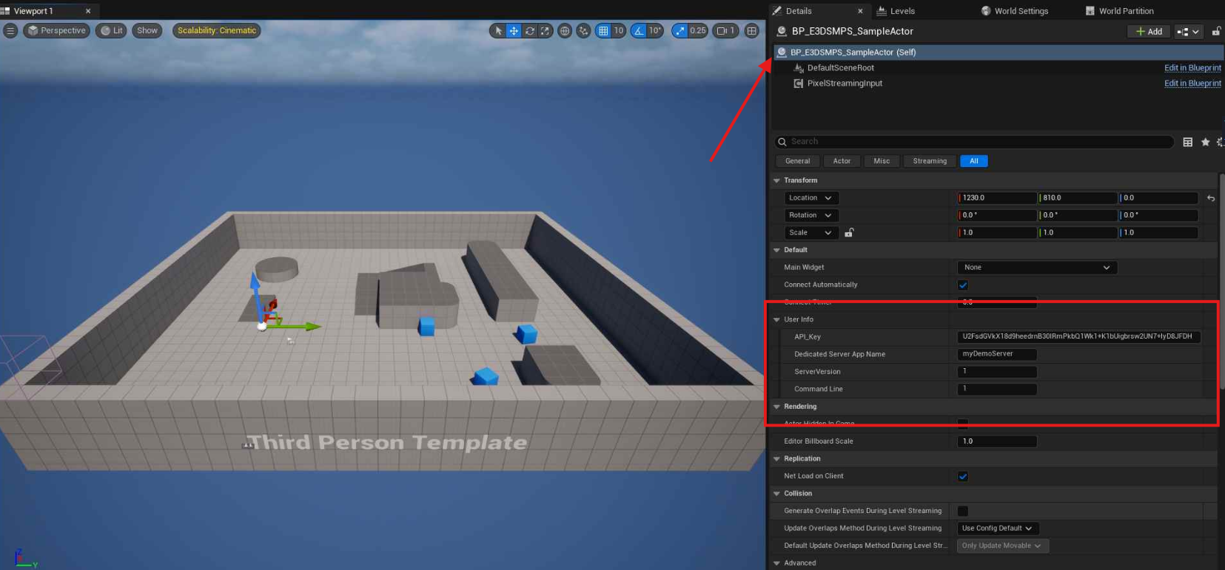Activate the Scale transform tool
The image size is (1225, 570).
pyautogui.click(x=545, y=31)
